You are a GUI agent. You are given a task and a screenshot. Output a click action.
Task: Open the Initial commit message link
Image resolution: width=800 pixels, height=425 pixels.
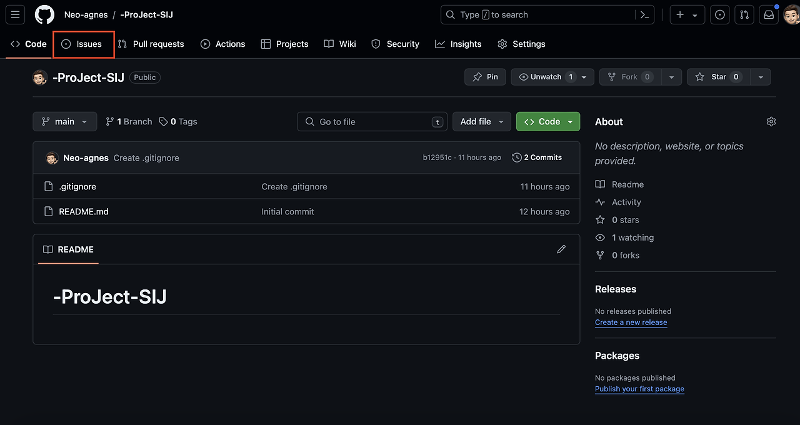[x=287, y=211]
